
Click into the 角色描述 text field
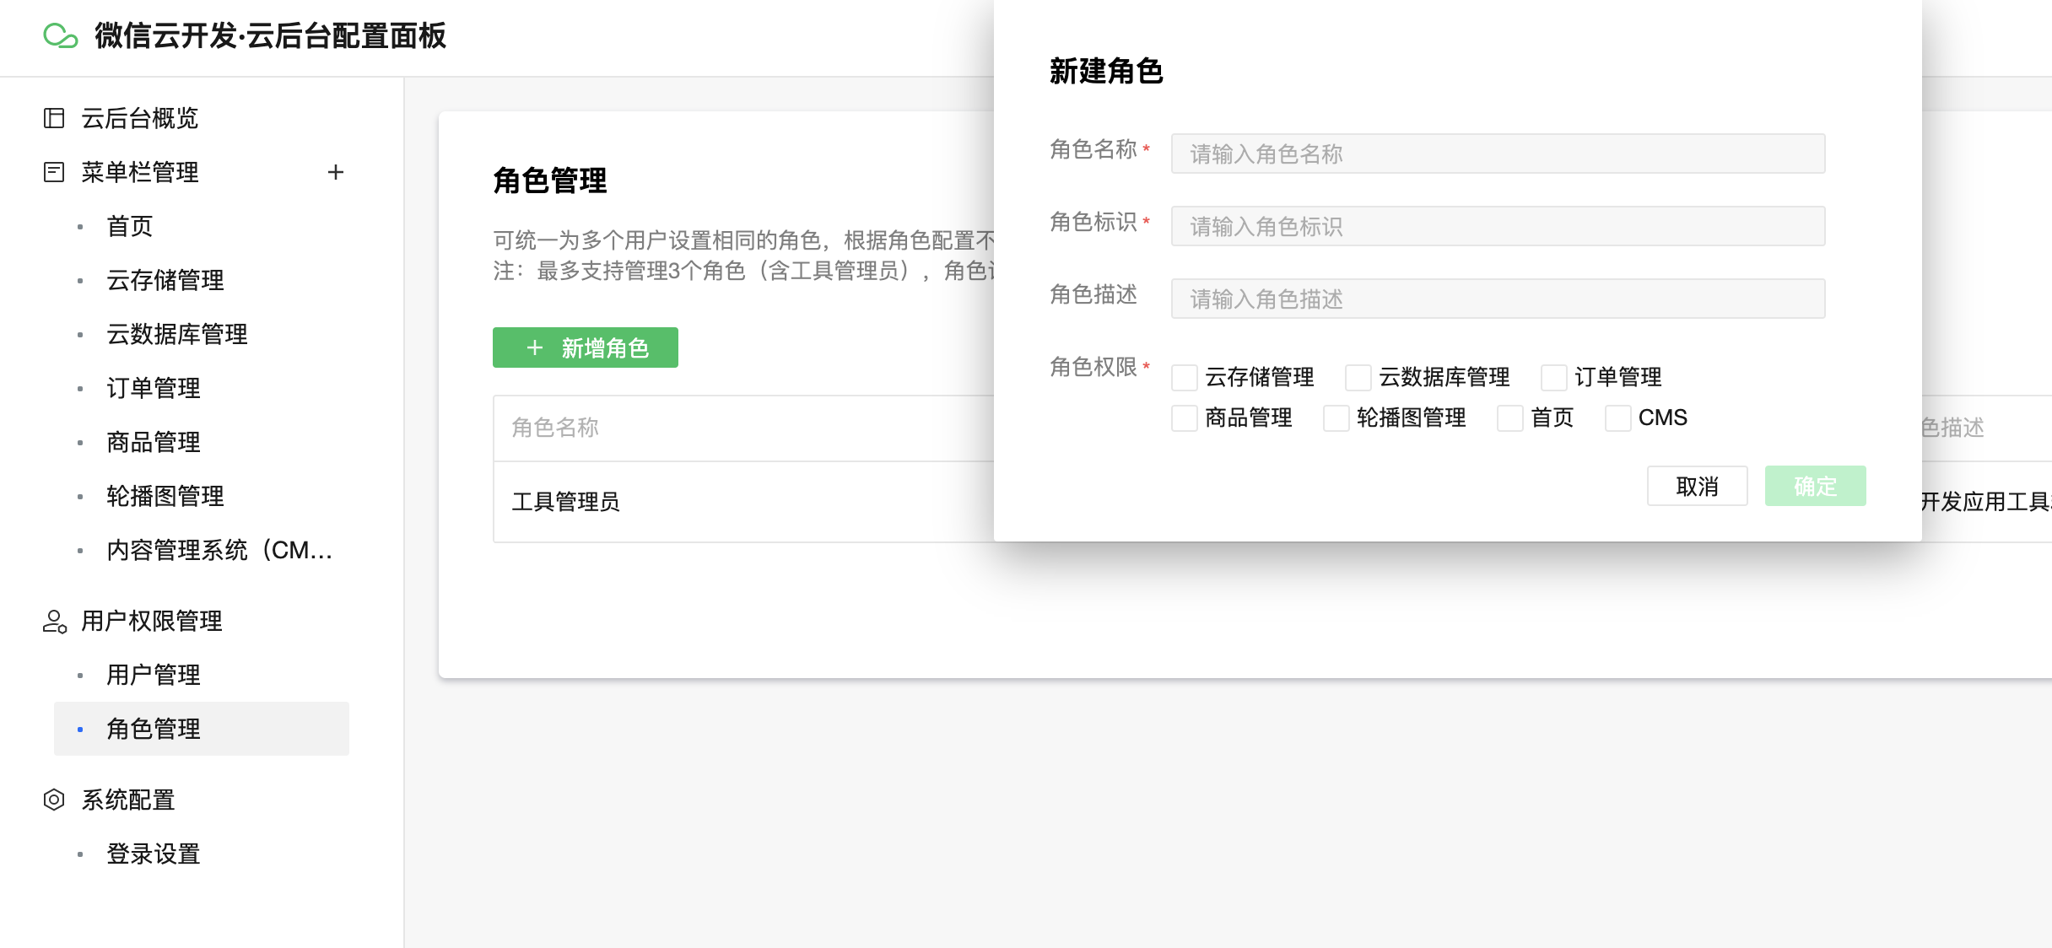pos(1498,299)
